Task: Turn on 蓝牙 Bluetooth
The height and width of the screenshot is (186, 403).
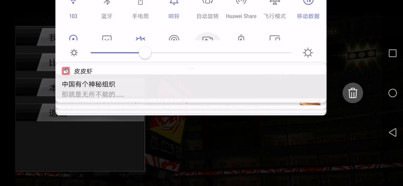Action: [107, 10]
